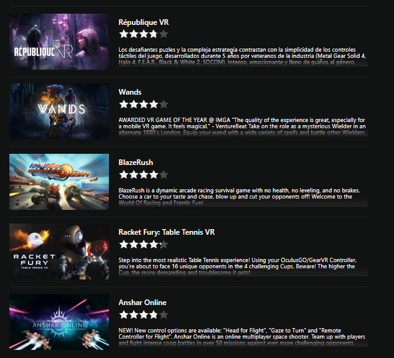This screenshot has height=358, width=394.
Task: Click the Anshar Online star rating
Action: click(144, 314)
